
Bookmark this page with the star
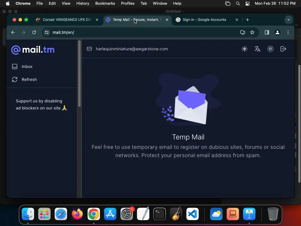coord(252,32)
